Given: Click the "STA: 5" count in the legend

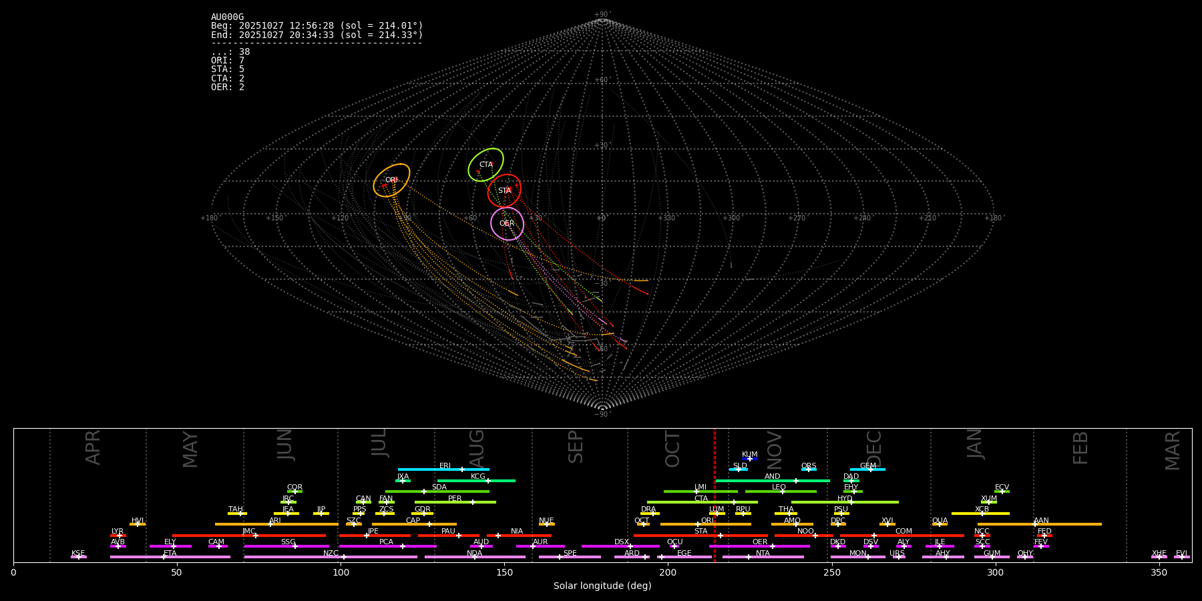Looking at the screenshot, I should tap(228, 69).
